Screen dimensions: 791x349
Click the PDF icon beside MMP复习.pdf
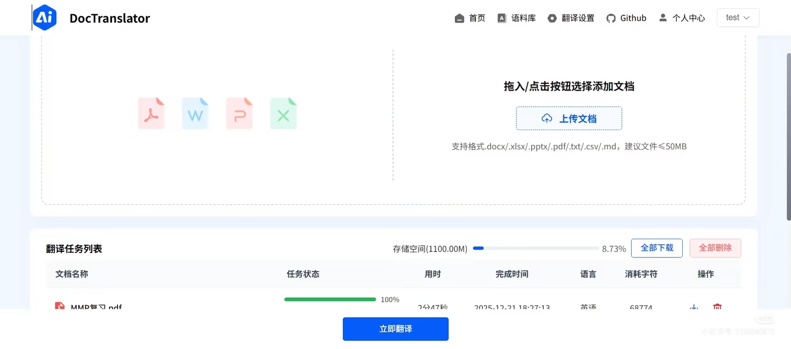click(x=60, y=306)
